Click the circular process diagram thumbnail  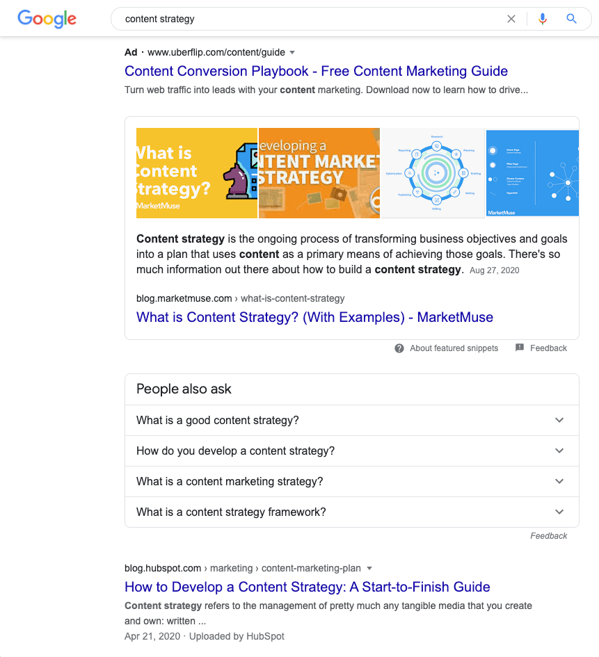tap(433, 173)
